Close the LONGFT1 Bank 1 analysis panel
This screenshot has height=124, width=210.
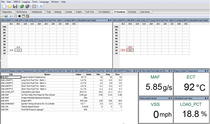click(111, 20)
